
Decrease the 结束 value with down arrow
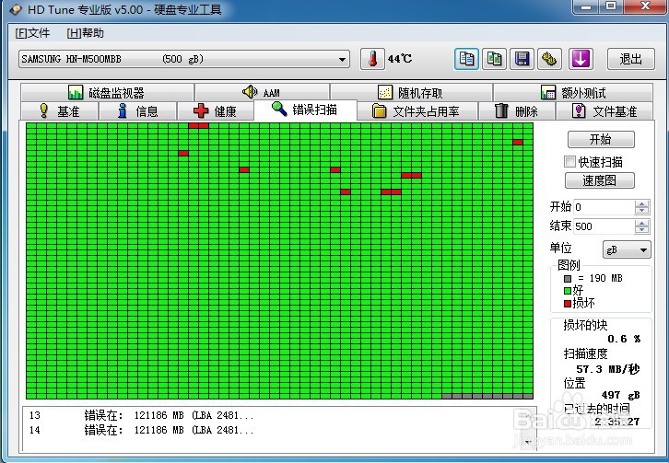click(x=641, y=230)
